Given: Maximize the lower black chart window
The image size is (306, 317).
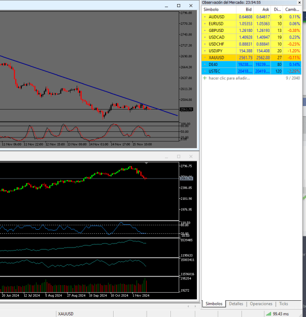Looking at the screenshot, I should (179, 157).
